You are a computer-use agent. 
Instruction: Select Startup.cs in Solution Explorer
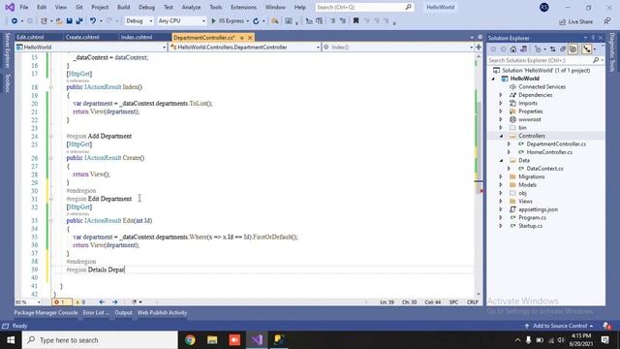click(x=530, y=226)
